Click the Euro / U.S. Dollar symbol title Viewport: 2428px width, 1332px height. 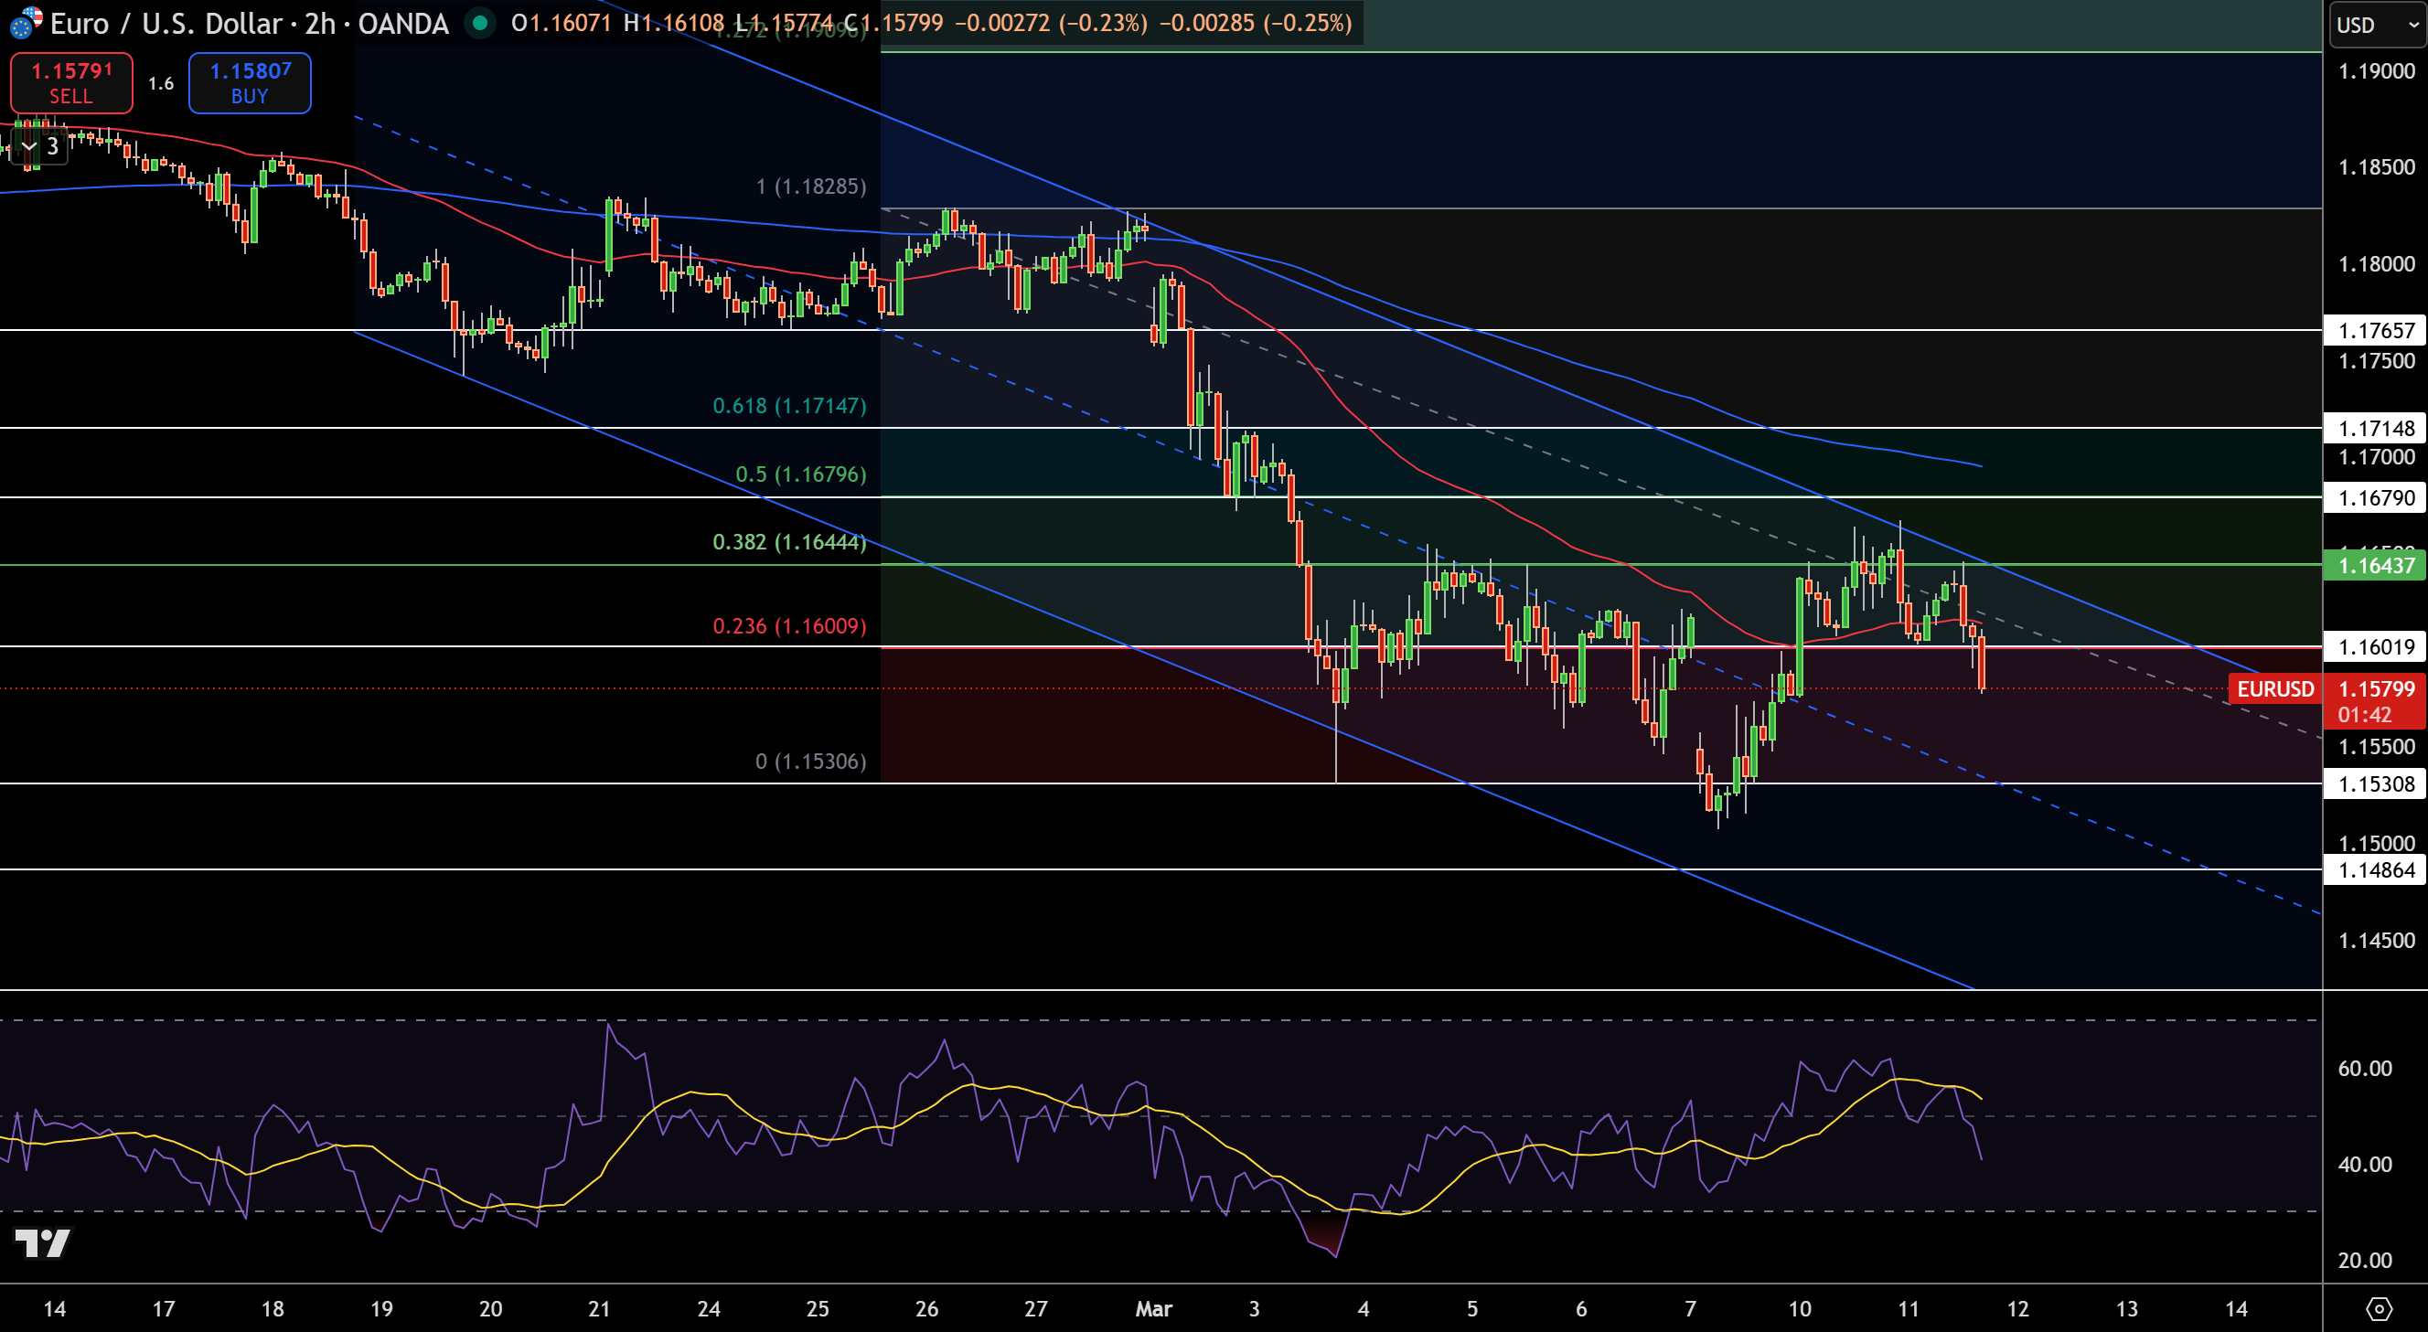click(x=167, y=23)
